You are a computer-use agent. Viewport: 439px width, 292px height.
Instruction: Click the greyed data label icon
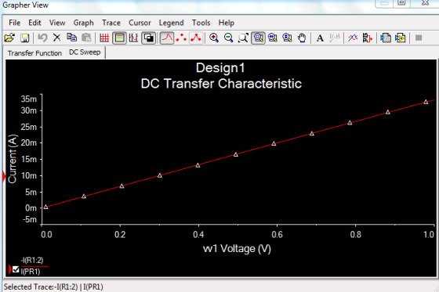coord(335,38)
